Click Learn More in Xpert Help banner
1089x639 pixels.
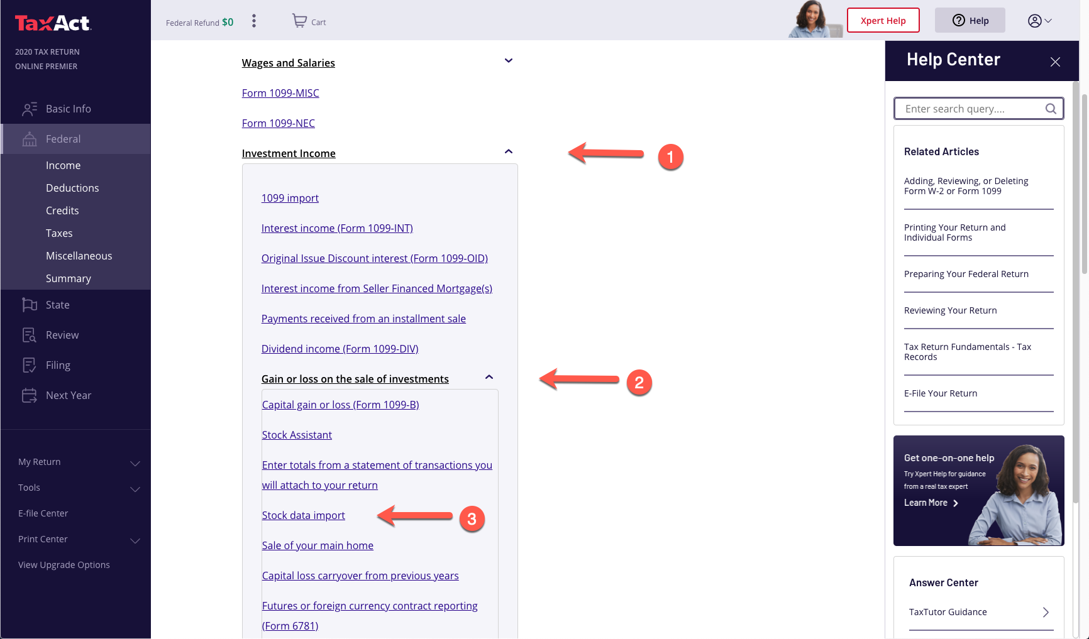[931, 503]
